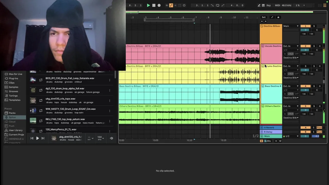Screen dimensions: 329x185
Task: Set Vocals track monitor to In
Action: (x=285, y=54)
